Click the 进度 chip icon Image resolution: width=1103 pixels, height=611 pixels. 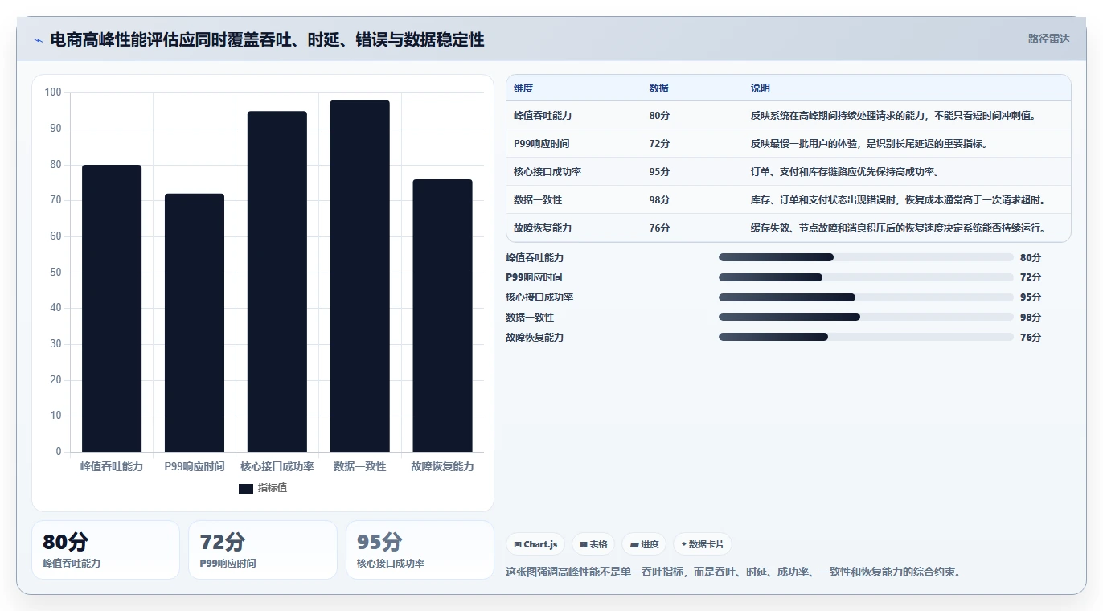(635, 544)
